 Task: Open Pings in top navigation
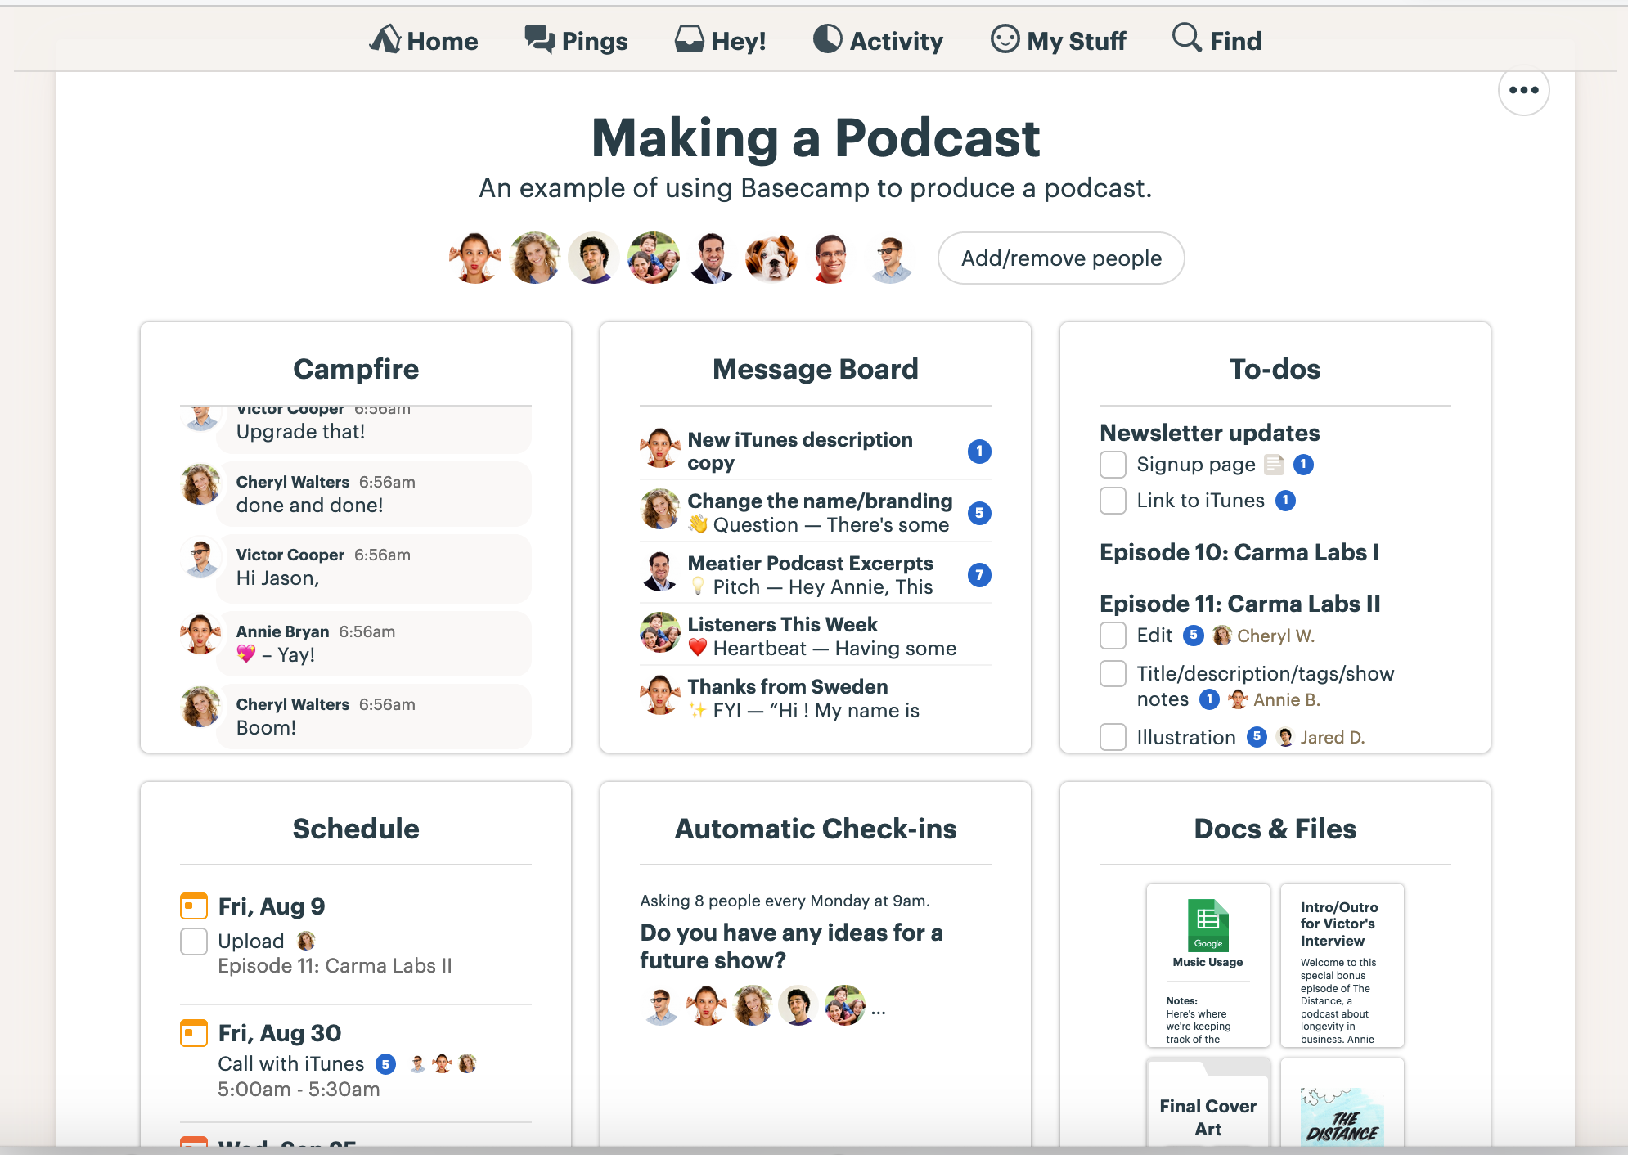coord(576,40)
